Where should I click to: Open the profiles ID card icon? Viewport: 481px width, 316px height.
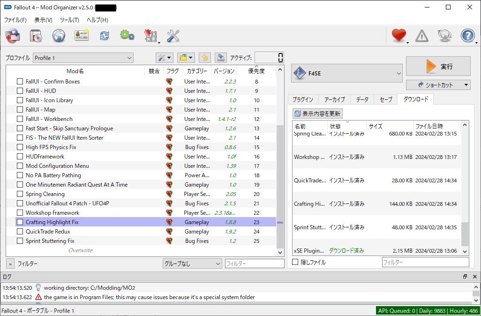pyautogui.click(x=82, y=36)
